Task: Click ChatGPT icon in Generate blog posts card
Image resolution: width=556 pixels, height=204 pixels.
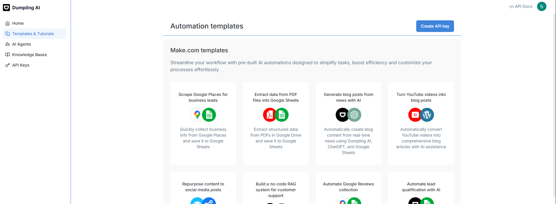Action: click(354, 115)
